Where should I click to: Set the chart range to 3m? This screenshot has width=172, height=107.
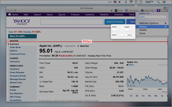coord(149,96)
